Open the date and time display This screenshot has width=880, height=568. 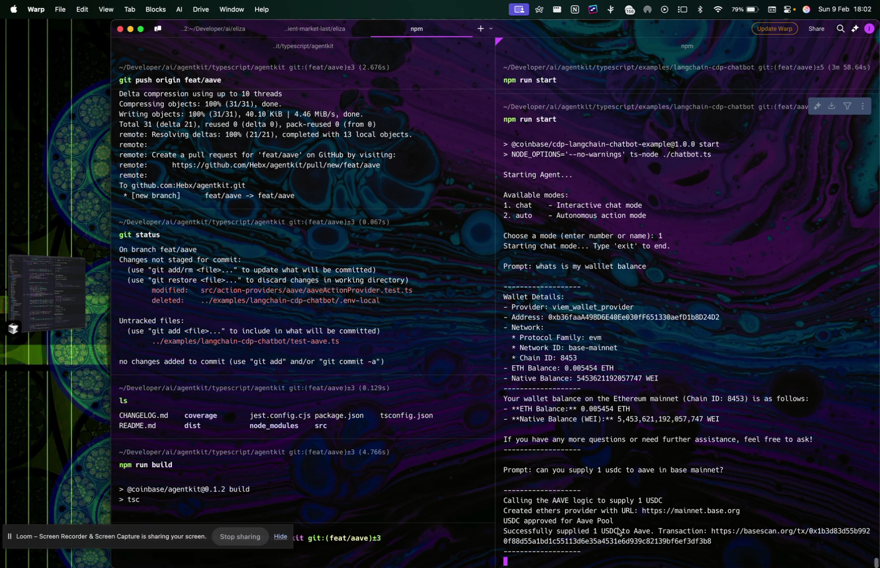(844, 9)
